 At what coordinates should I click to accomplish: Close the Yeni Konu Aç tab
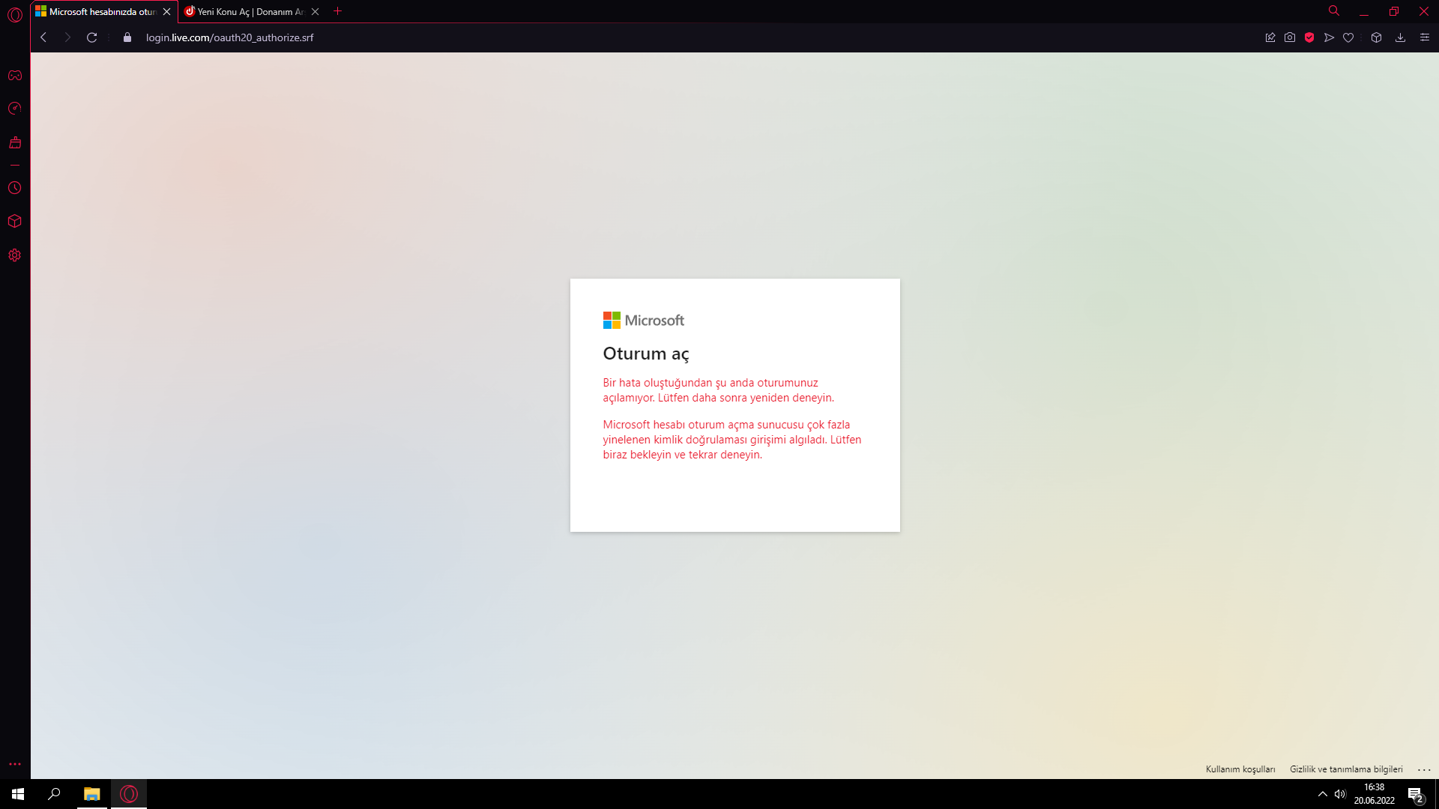tap(316, 12)
